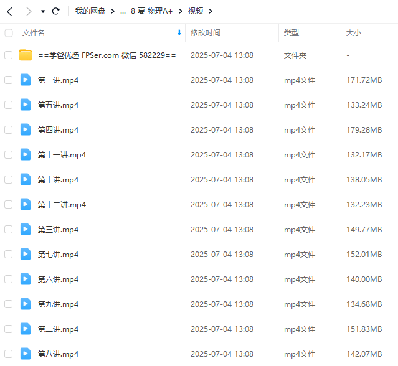The height and width of the screenshot is (366, 398).
Task: Click the video icon of 第七讲.mp4
Action: (x=26, y=254)
